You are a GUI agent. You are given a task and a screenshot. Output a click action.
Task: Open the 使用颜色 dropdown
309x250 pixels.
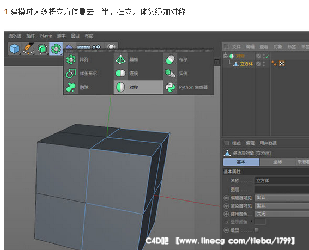(282, 214)
